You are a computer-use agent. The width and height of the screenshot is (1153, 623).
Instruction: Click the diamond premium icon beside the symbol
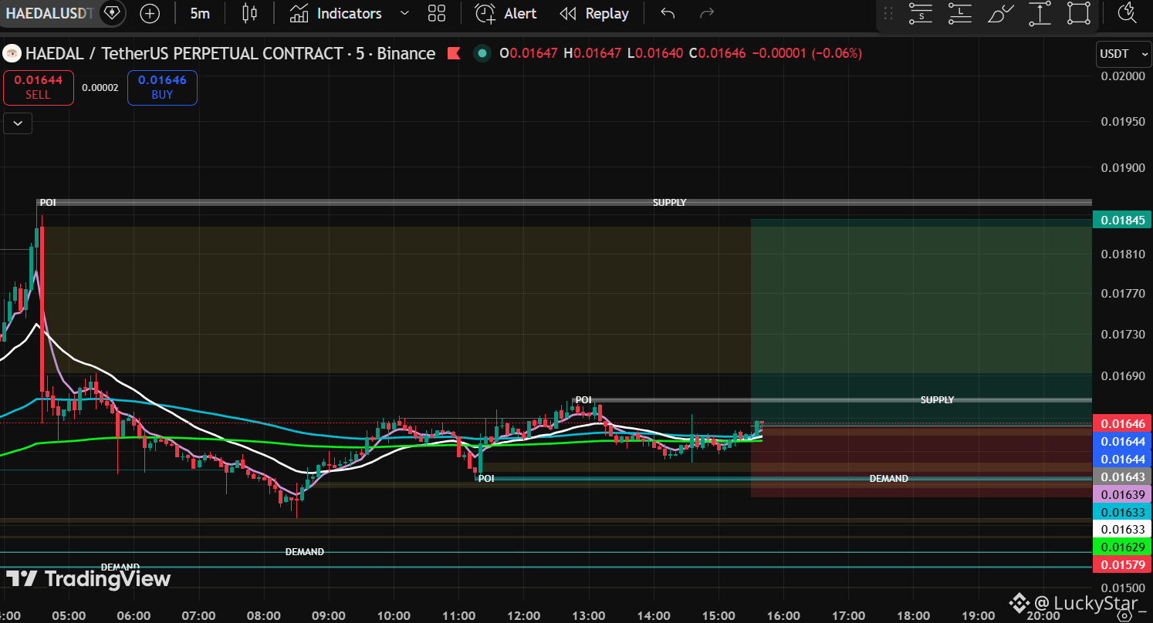pos(113,13)
